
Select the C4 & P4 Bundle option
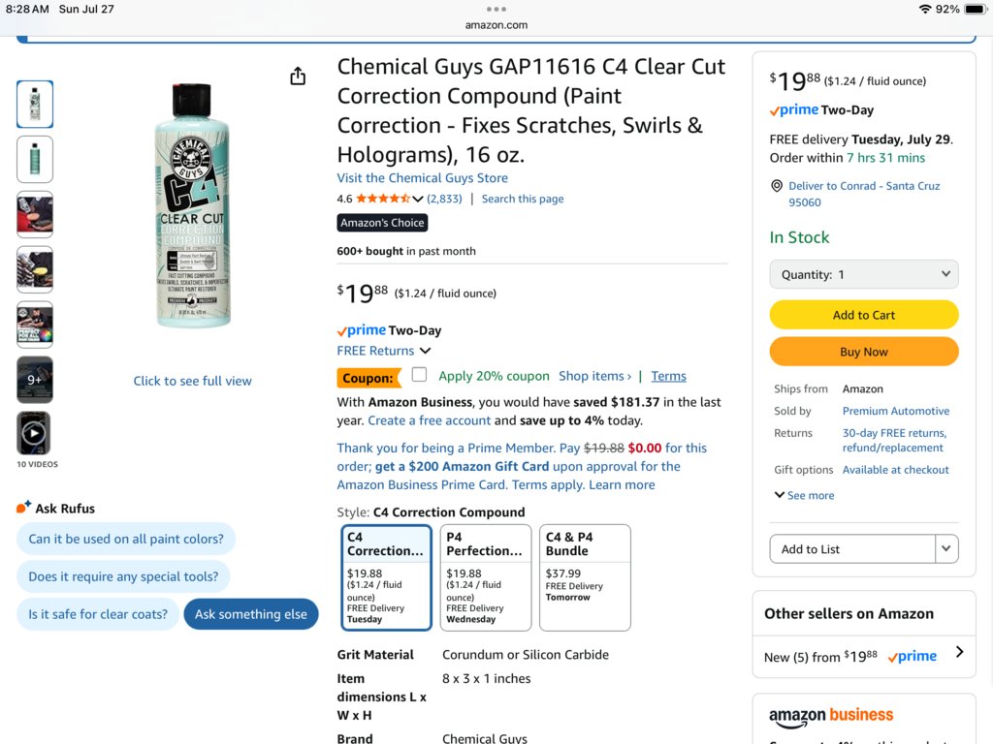[x=585, y=577]
